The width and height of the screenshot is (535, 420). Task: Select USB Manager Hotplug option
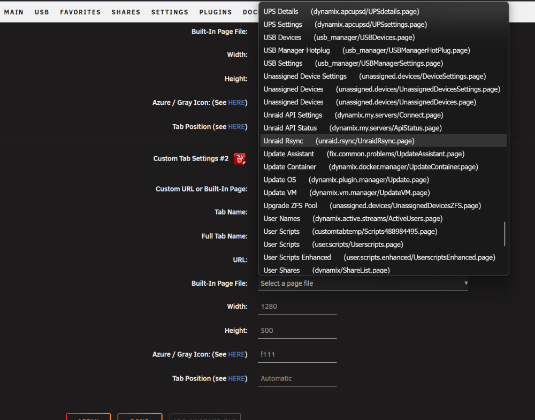383,50
